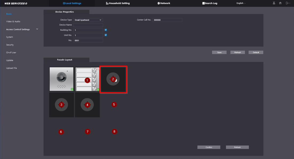
Task: Toggle the Building No. checkbox
Action: click(106, 30)
